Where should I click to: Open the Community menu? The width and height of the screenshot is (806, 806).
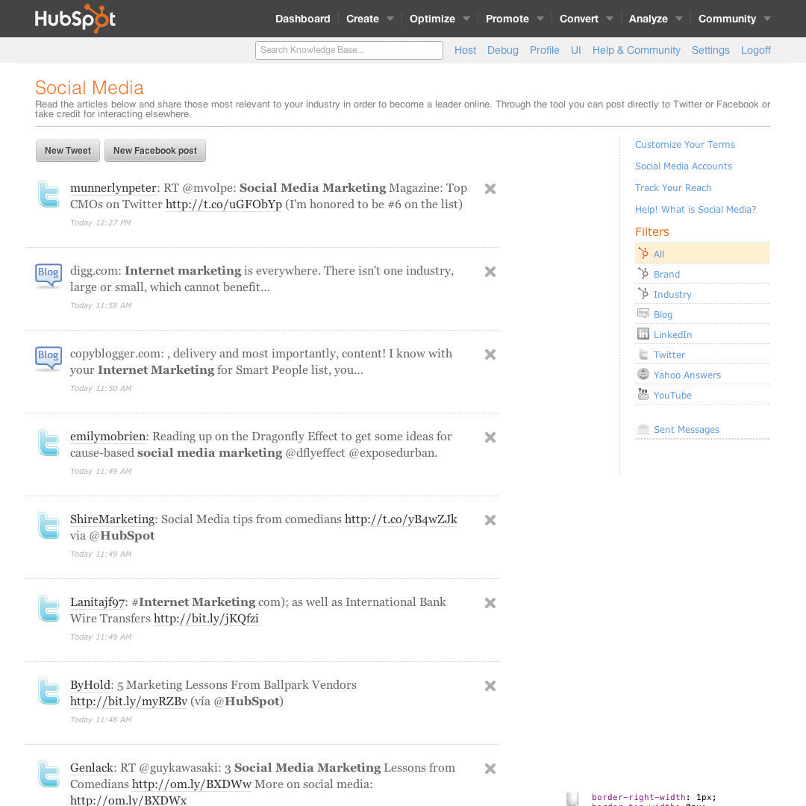click(x=727, y=19)
